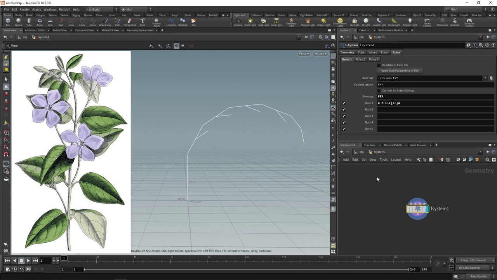
Task: Toggle the Rule 2 enable checkbox
Action: pos(344,110)
